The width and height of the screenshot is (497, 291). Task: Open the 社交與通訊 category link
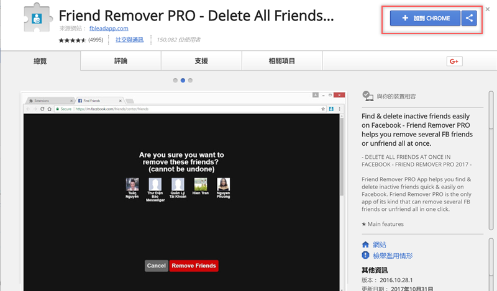(x=129, y=40)
